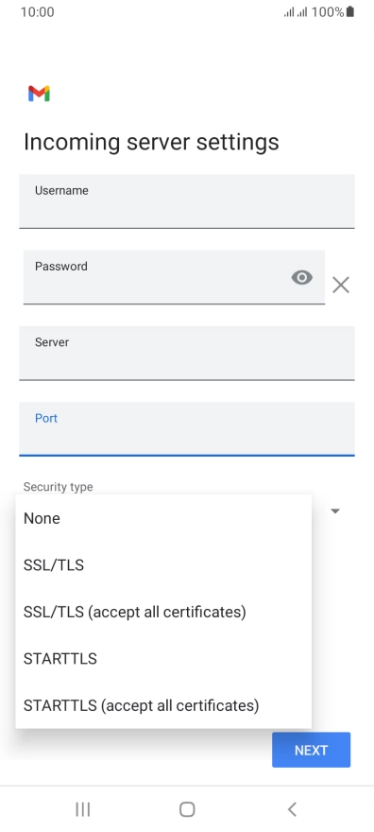This screenshot has width=374, height=832.
Task: Click the Gmail logo icon
Action: [40, 94]
